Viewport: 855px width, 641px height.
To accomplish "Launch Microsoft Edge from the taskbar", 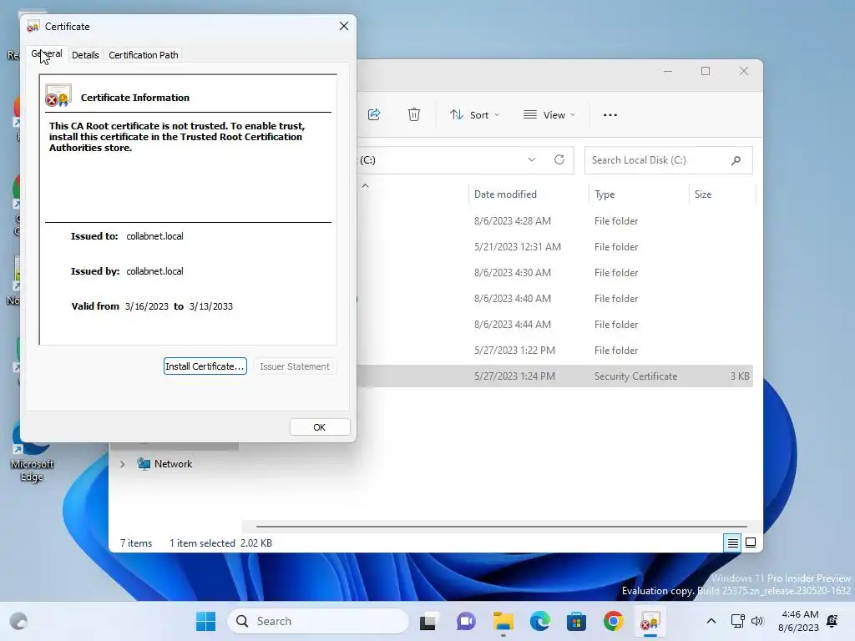I will coord(540,621).
